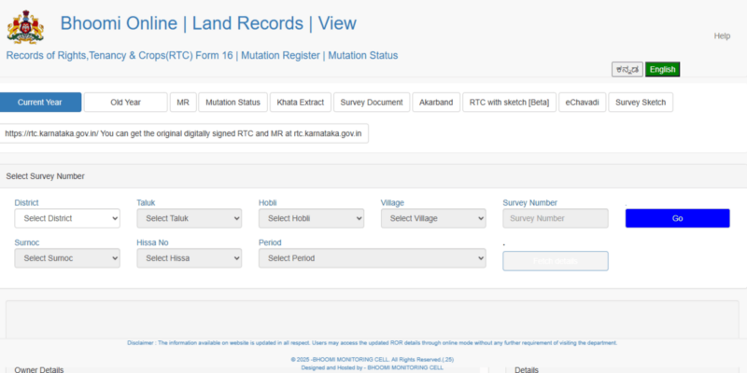
Task: Open the Khata Extract tab
Action: pos(301,103)
